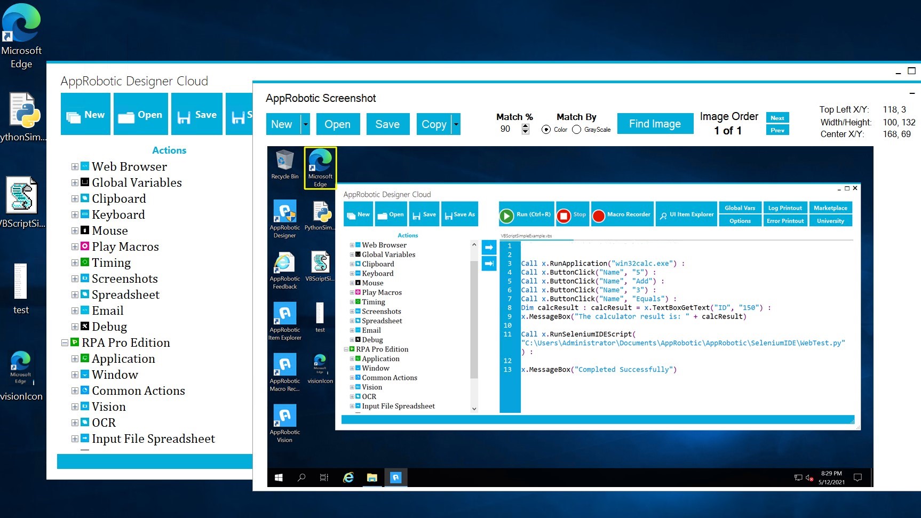
Task: Select the GrayScale match radio button
Action: pos(576,130)
